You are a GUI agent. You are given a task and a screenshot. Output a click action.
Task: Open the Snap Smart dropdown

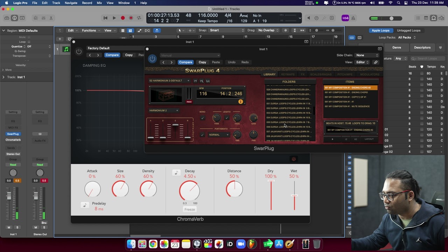click(x=227, y=30)
